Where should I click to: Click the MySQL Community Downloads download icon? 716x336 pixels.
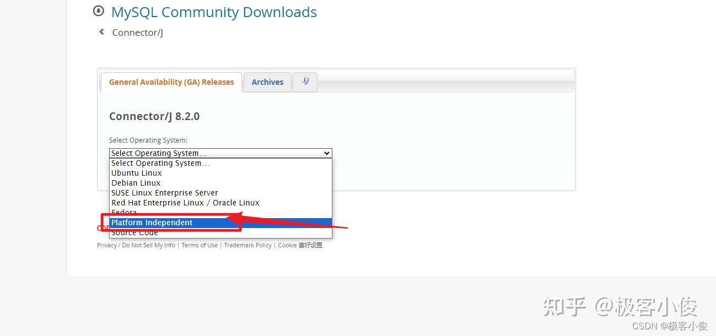click(98, 10)
